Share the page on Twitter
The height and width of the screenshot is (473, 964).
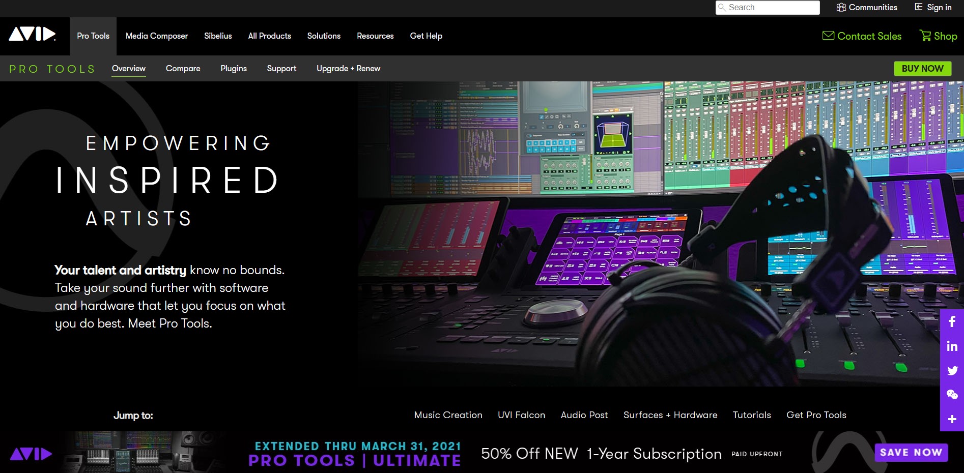(952, 370)
